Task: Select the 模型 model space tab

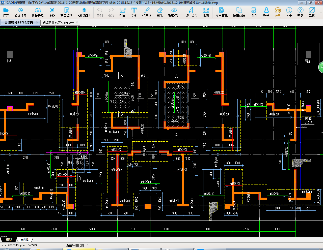Action: (9, 239)
